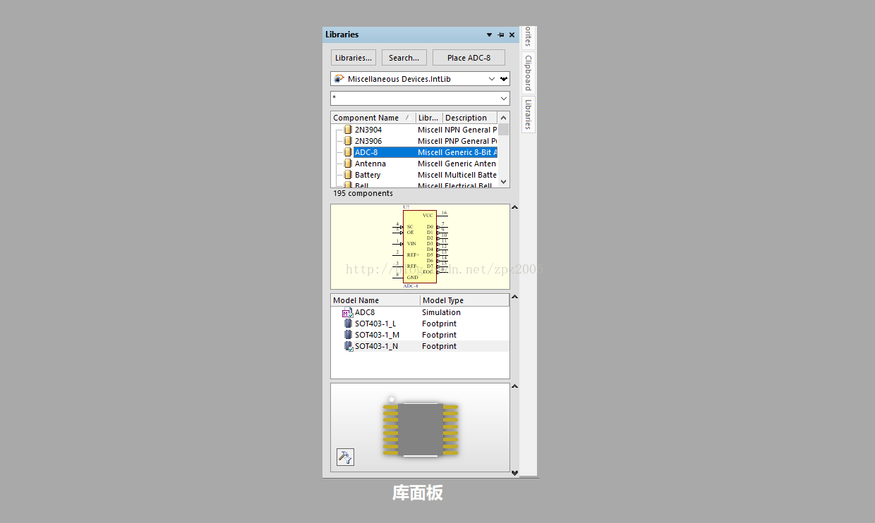Viewport: 875px width, 523px height.
Task: Click the component list scroll-down arrow
Action: (504, 182)
